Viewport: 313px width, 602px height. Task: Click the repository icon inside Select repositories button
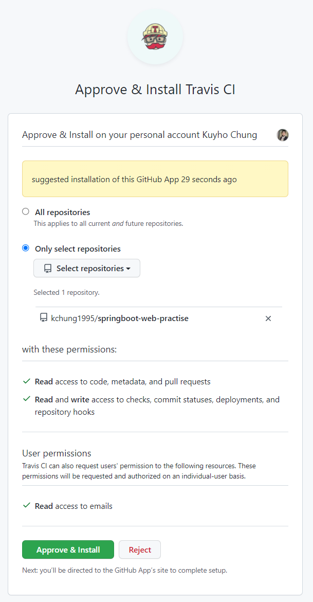pyautogui.click(x=48, y=269)
